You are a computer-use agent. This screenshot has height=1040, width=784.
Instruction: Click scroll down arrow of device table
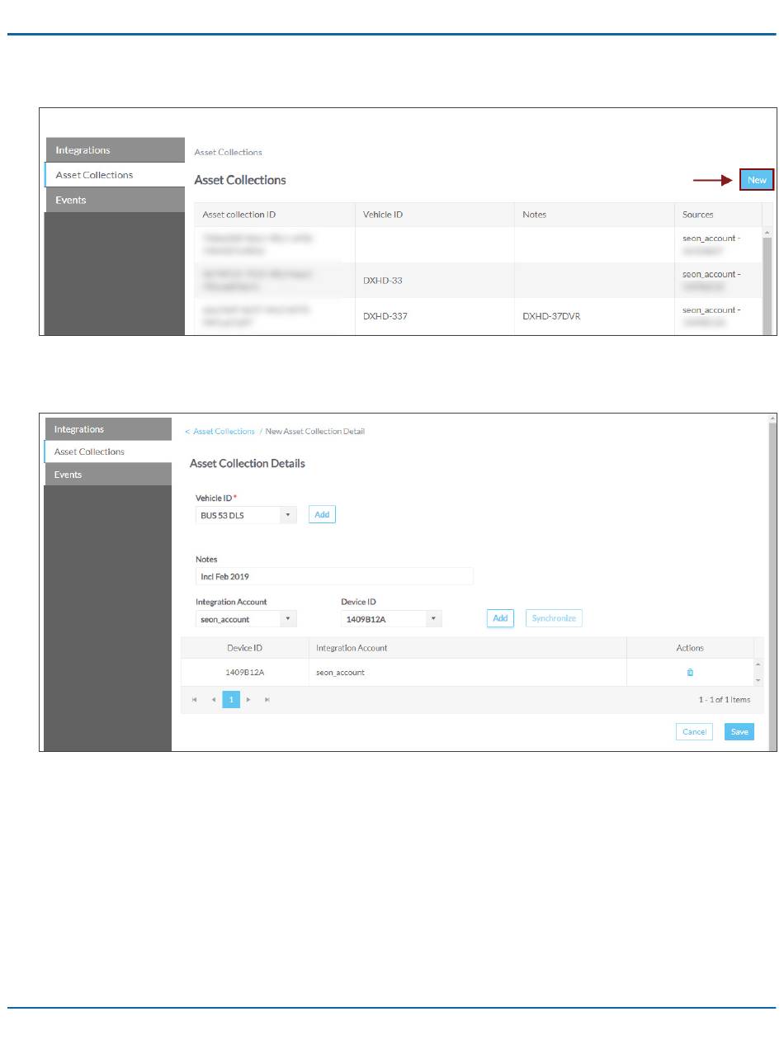point(758,680)
